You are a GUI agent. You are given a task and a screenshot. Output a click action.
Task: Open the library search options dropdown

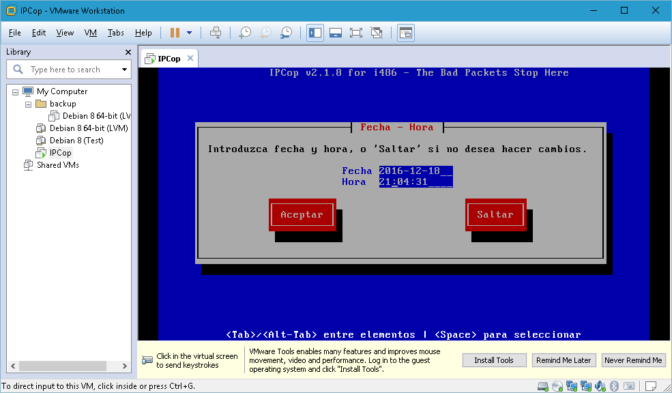[x=123, y=69]
